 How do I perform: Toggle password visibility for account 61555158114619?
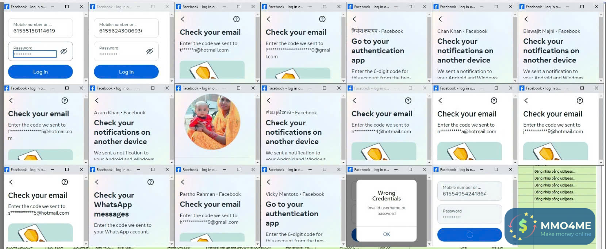pos(64,51)
